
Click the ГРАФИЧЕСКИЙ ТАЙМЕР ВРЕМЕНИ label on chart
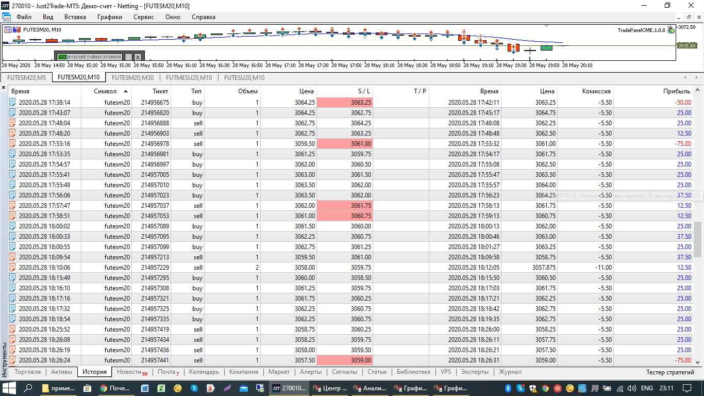pos(90,57)
